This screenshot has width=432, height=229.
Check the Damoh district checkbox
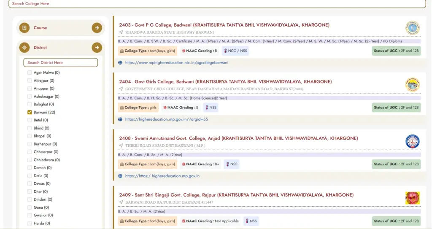30,167
